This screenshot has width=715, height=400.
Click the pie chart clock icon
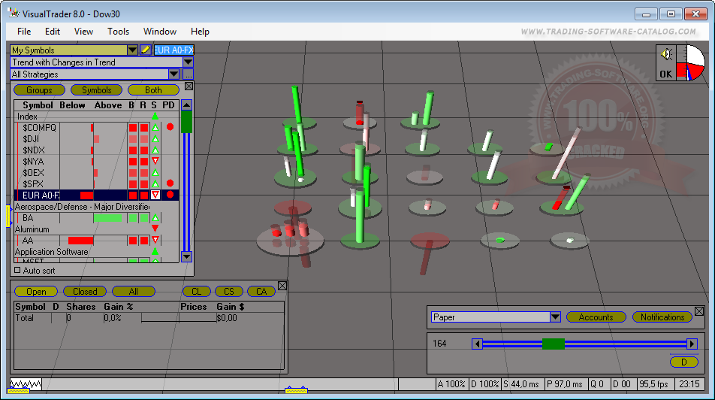[x=690, y=62]
